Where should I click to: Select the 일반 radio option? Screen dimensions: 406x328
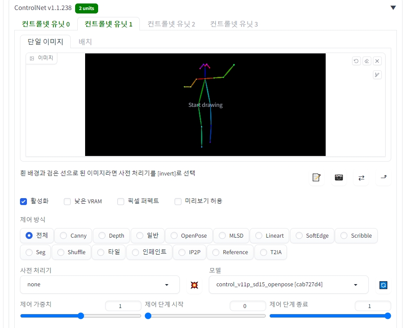coord(148,235)
